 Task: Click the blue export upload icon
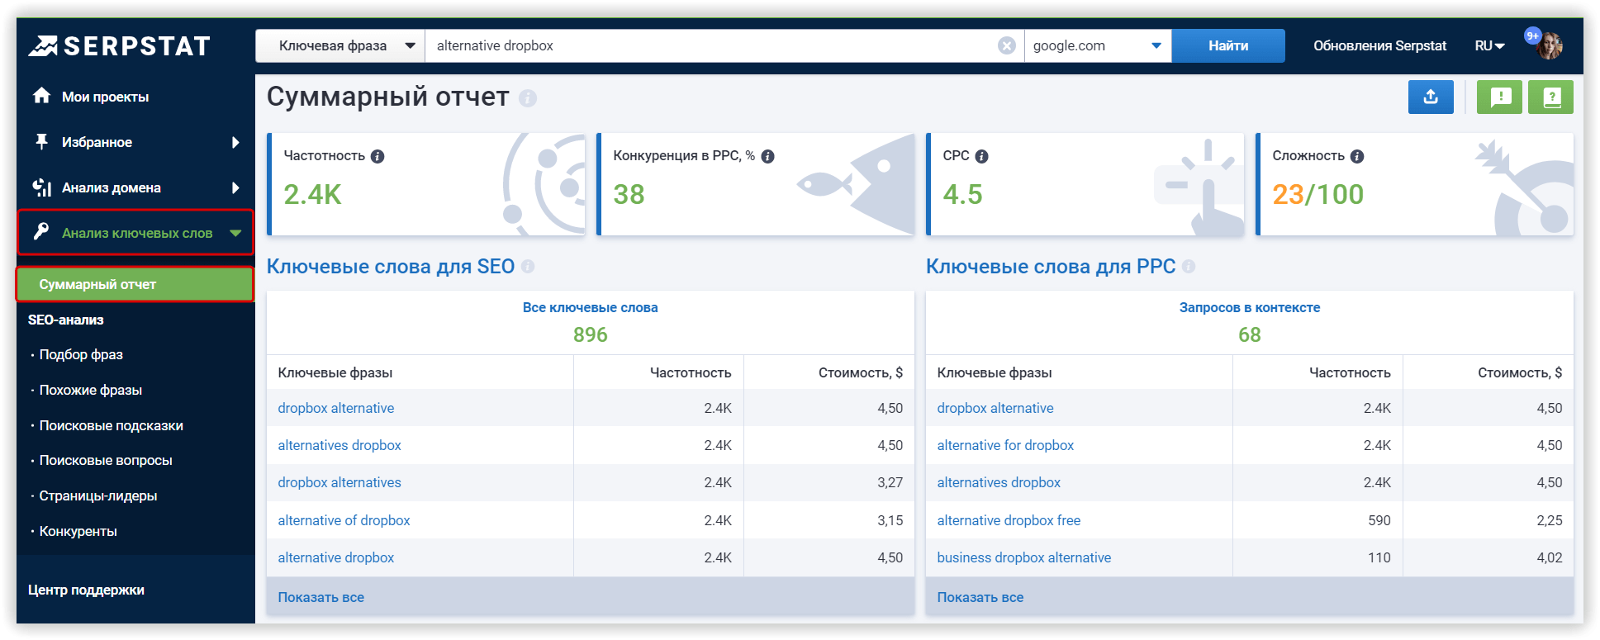click(1430, 97)
